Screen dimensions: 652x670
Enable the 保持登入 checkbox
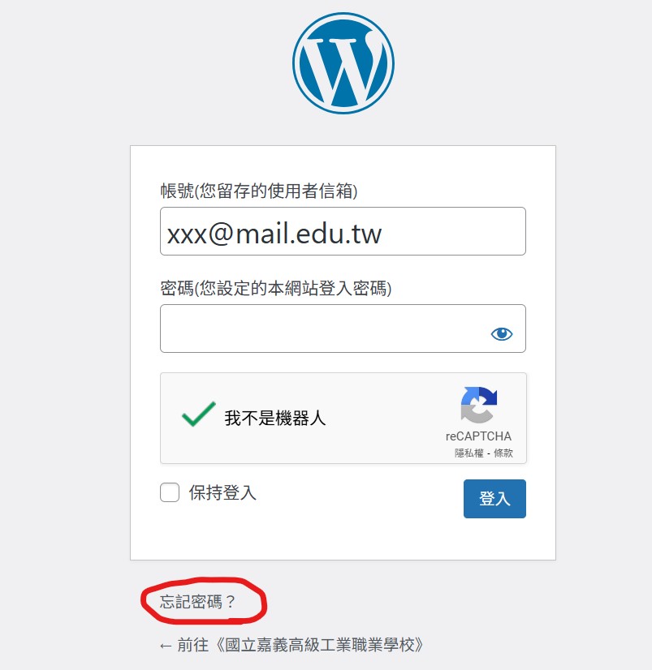(x=170, y=492)
